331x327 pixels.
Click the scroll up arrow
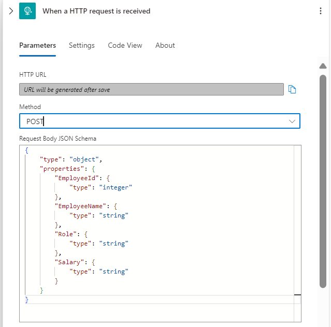point(323,66)
